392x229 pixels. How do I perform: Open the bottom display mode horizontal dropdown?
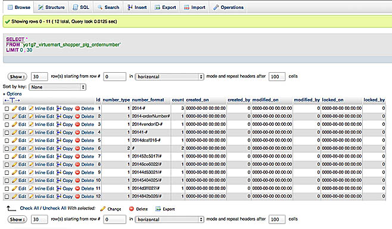(x=170, y=219)
